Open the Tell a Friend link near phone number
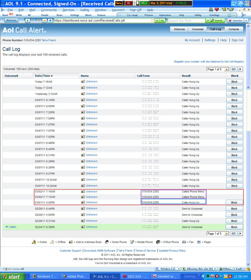The height and width of the screenshot is (280, 251). tap(48, 40)
